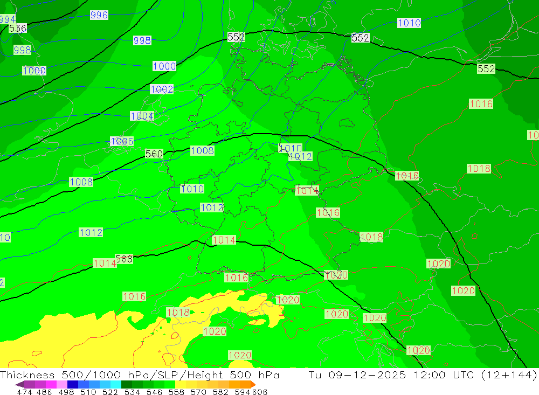Screen dimensions: 539x395
Task: Click the 606 value under the color scale
Action: tap(260, 392)
